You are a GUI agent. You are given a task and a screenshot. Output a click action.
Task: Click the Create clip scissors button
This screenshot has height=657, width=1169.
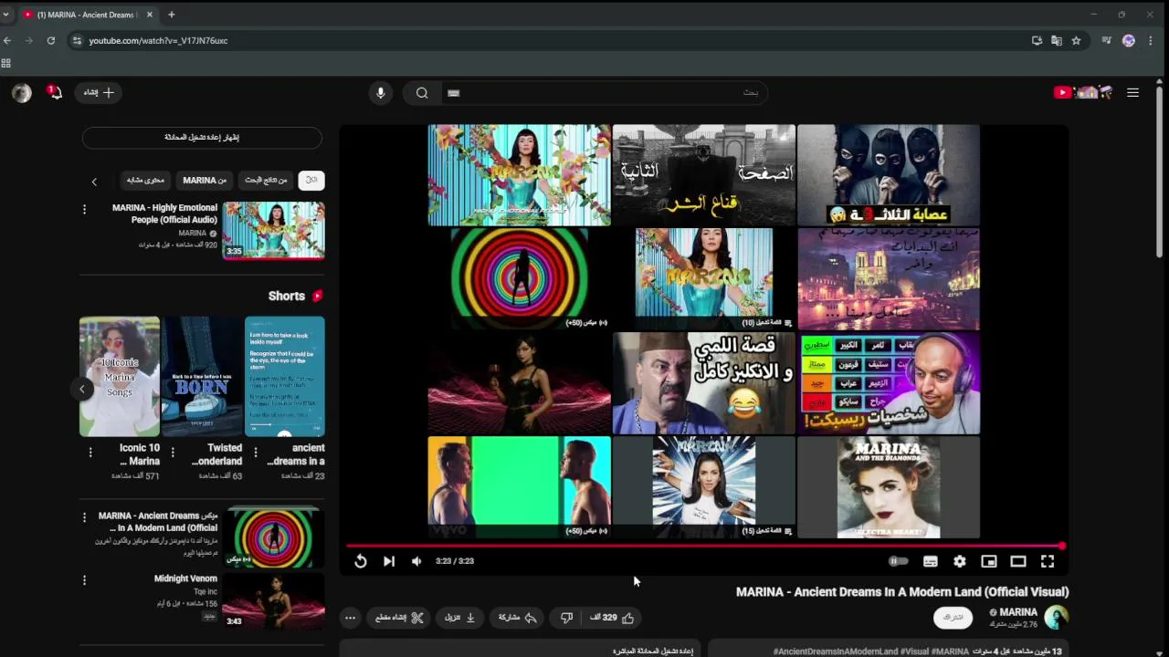tap(400, 618)
